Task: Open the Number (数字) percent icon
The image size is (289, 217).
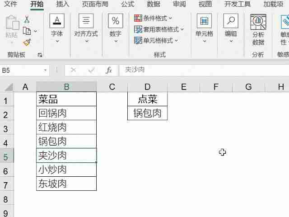Action: (116, 21)
